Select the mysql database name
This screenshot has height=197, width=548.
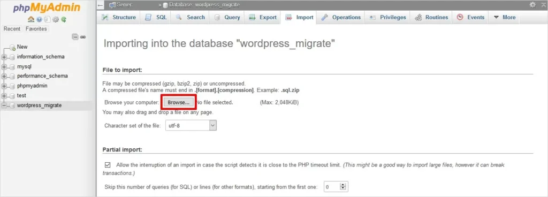(24, 66)
